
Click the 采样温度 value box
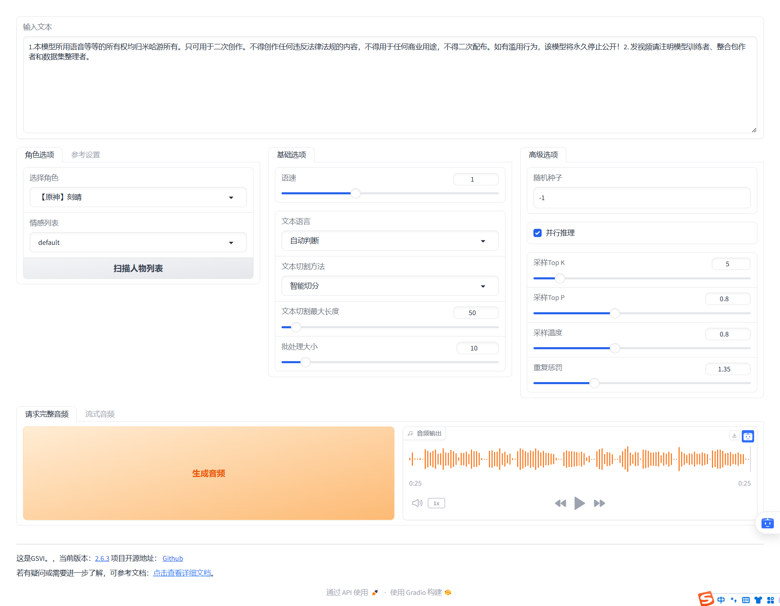tap(728, 334)
